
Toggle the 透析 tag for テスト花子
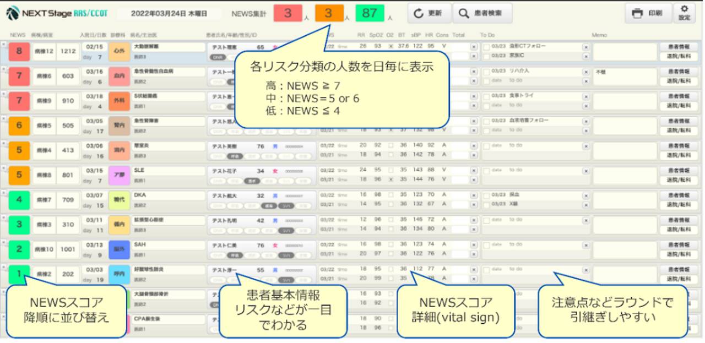[x=252, y=180]
